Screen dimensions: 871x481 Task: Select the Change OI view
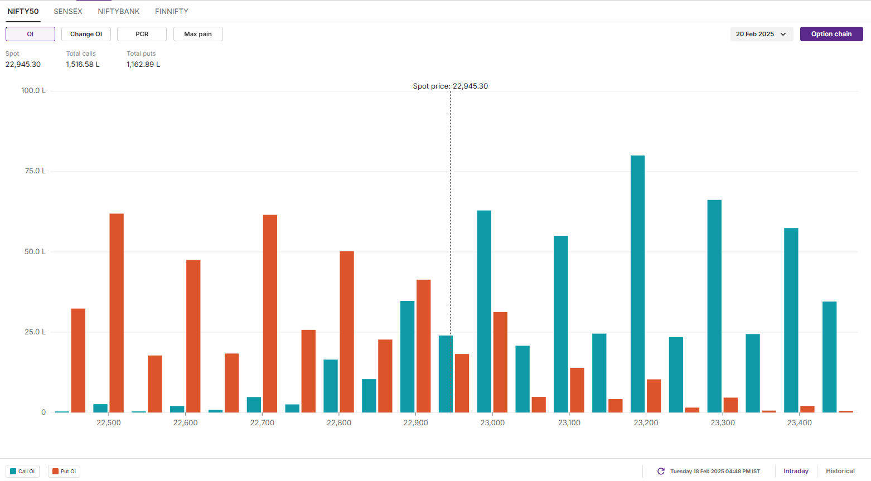pyautogui.click(x=86, y=34)
